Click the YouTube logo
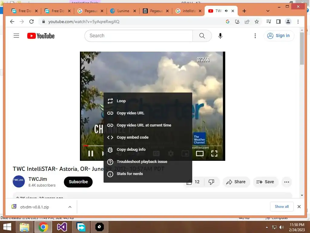Screen dimensions: 310x233 (41, 36)
